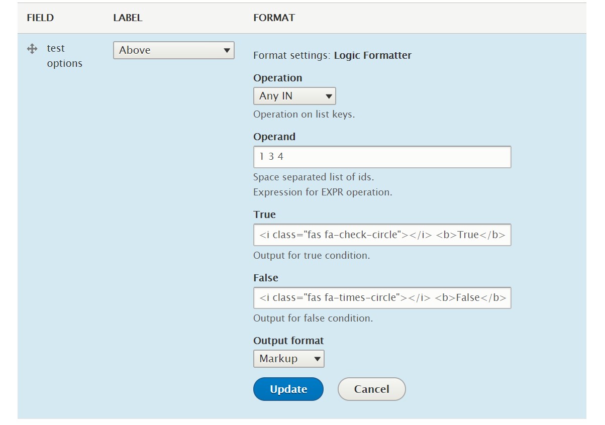Click the True field label
Screen dimensions: 605x425
(x=265, y=215)
